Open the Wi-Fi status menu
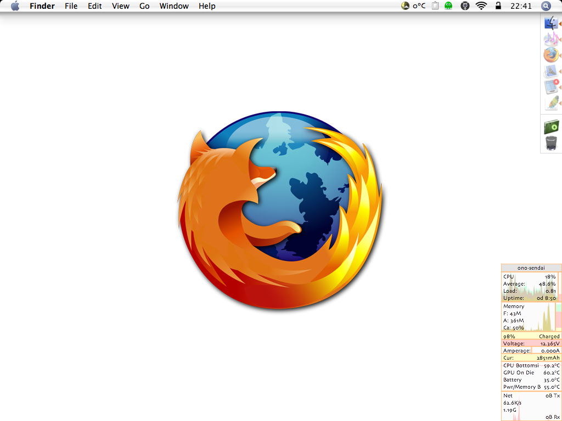Viewport: 562px width, 421px height. point(481,5)
